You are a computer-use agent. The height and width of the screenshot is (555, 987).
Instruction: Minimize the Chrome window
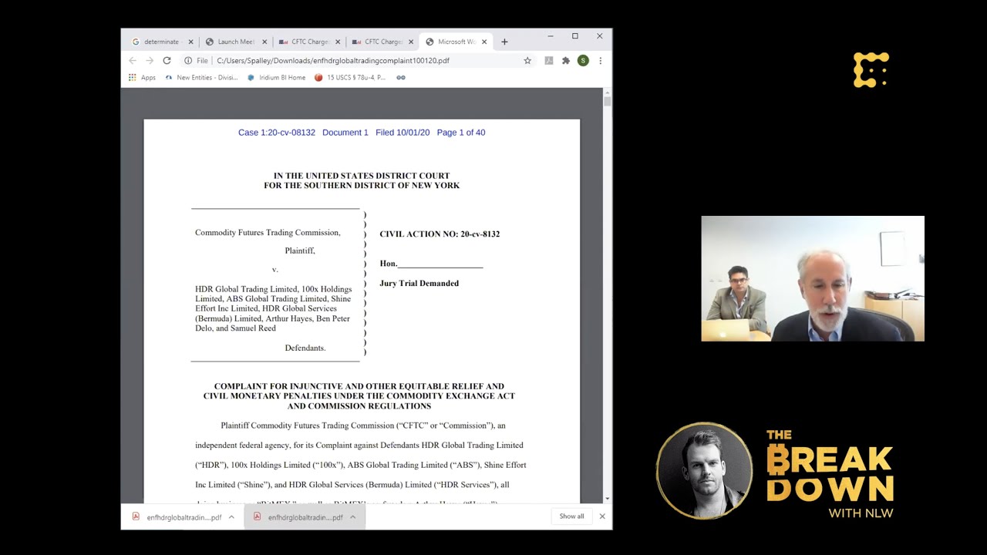(x=551, y=36)
